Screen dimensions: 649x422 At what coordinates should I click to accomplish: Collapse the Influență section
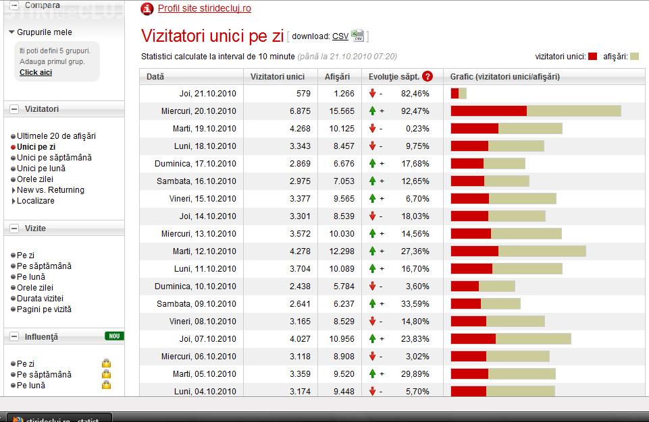[x=14, y=336]
